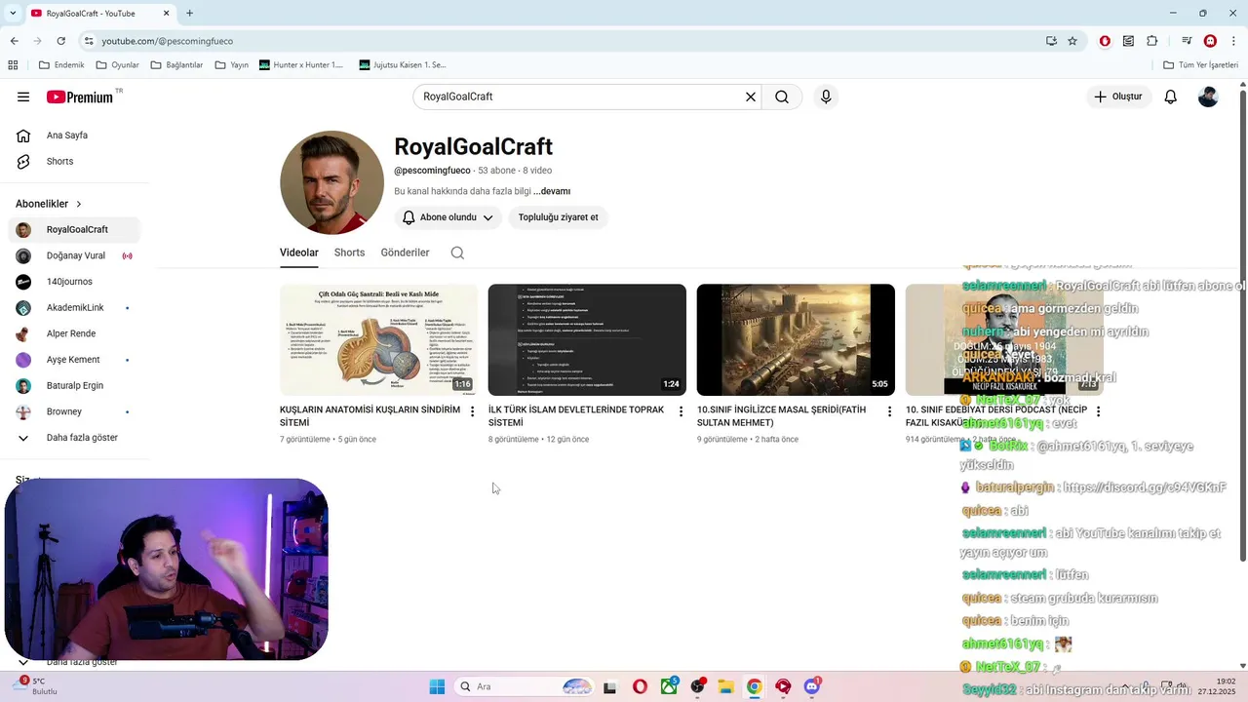Open a new browser tab
Viewport: 1248px width, 702px height.
[x=189, y=13]
